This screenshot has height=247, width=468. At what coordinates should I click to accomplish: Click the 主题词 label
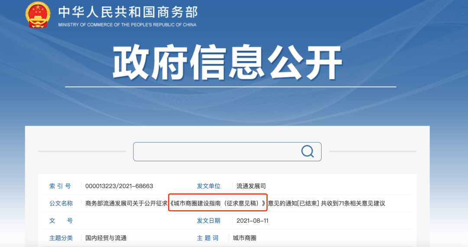(208, 238)
